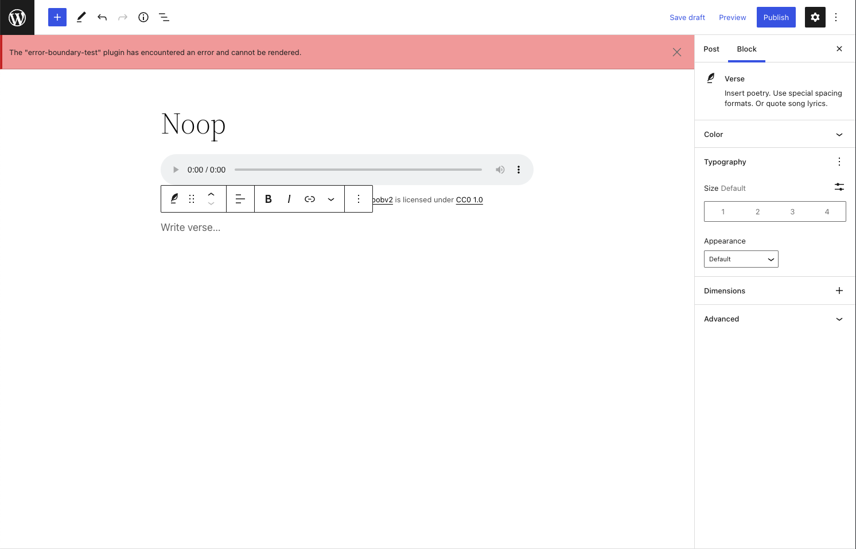This screenshot has width=856, height=549.
Task: Undo the last change
Action: click(x=102, y=17)
